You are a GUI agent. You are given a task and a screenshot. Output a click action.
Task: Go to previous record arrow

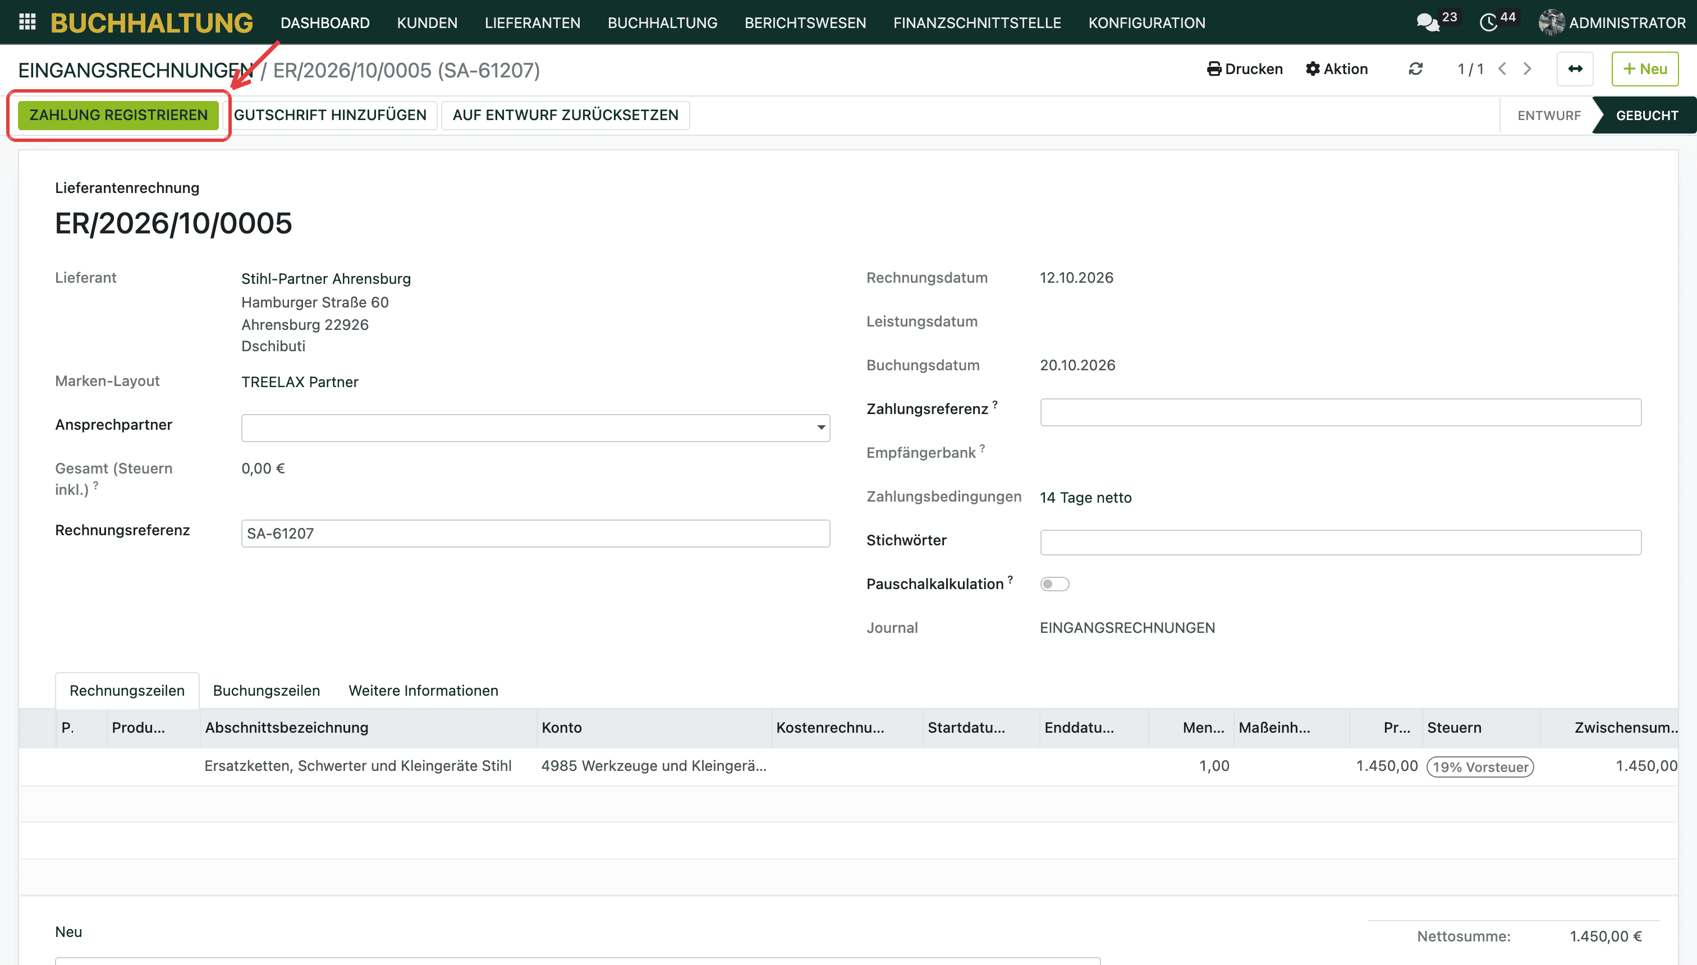coord(1502,69)
